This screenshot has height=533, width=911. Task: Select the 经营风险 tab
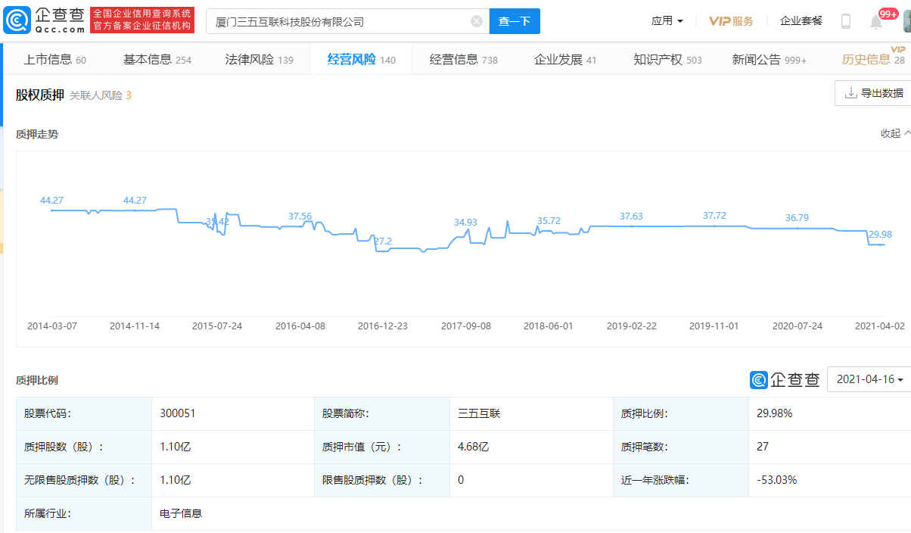[x=362, y=59]
